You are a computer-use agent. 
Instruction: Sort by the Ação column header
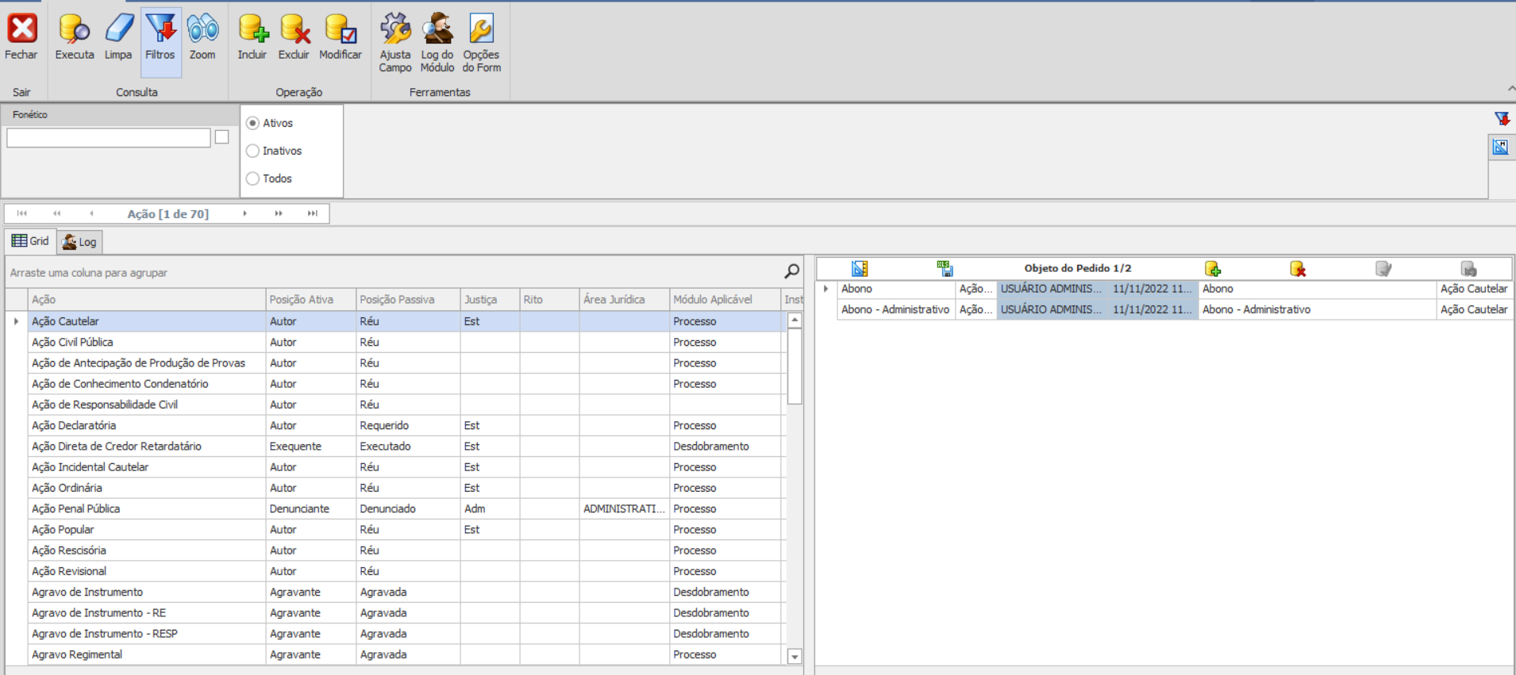(x=147, y=300)
